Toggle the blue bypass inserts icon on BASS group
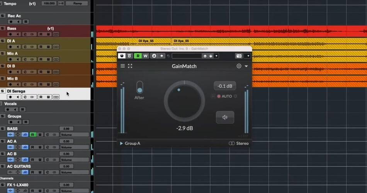367x193 pixels. coord(10,135)
